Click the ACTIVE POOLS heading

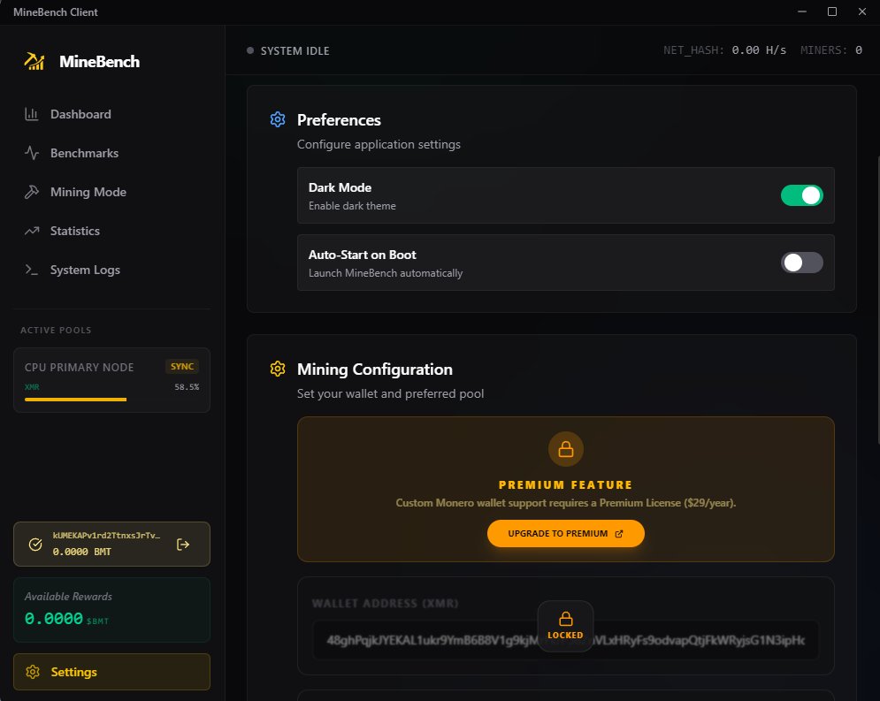[56, 331]
